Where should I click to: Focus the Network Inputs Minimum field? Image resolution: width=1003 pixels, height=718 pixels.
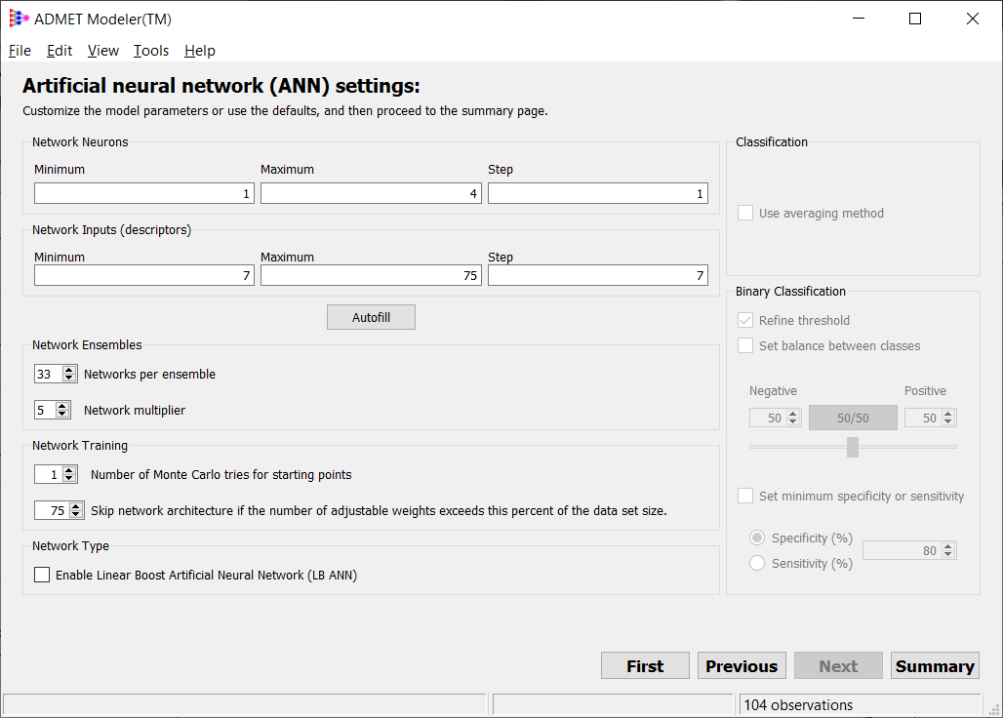tap(144, 275)
